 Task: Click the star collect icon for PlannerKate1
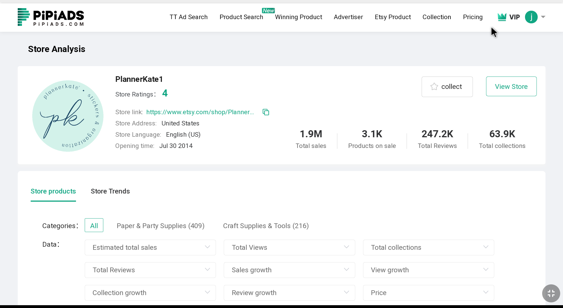(x=434, y=86)
